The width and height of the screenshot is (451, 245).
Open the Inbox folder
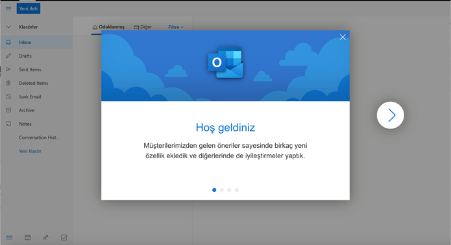coord(36,42)
